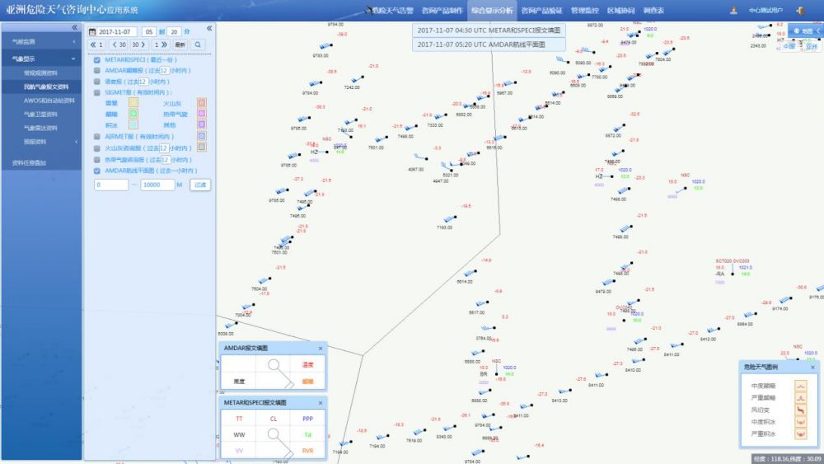Click the 最新 latest time button
824x464 pixels.
tap(180, 45)
